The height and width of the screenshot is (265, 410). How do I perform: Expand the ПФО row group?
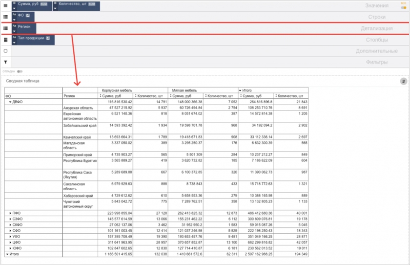(10, 213)
